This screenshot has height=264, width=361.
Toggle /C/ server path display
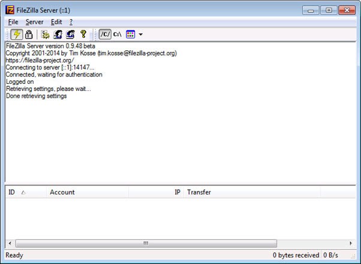pos(105,34)
